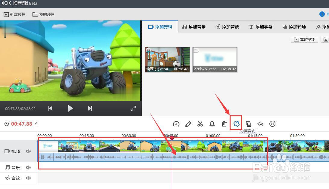Edit the current time with pencil icon
329x189 pixels.
tap(36, 124)
